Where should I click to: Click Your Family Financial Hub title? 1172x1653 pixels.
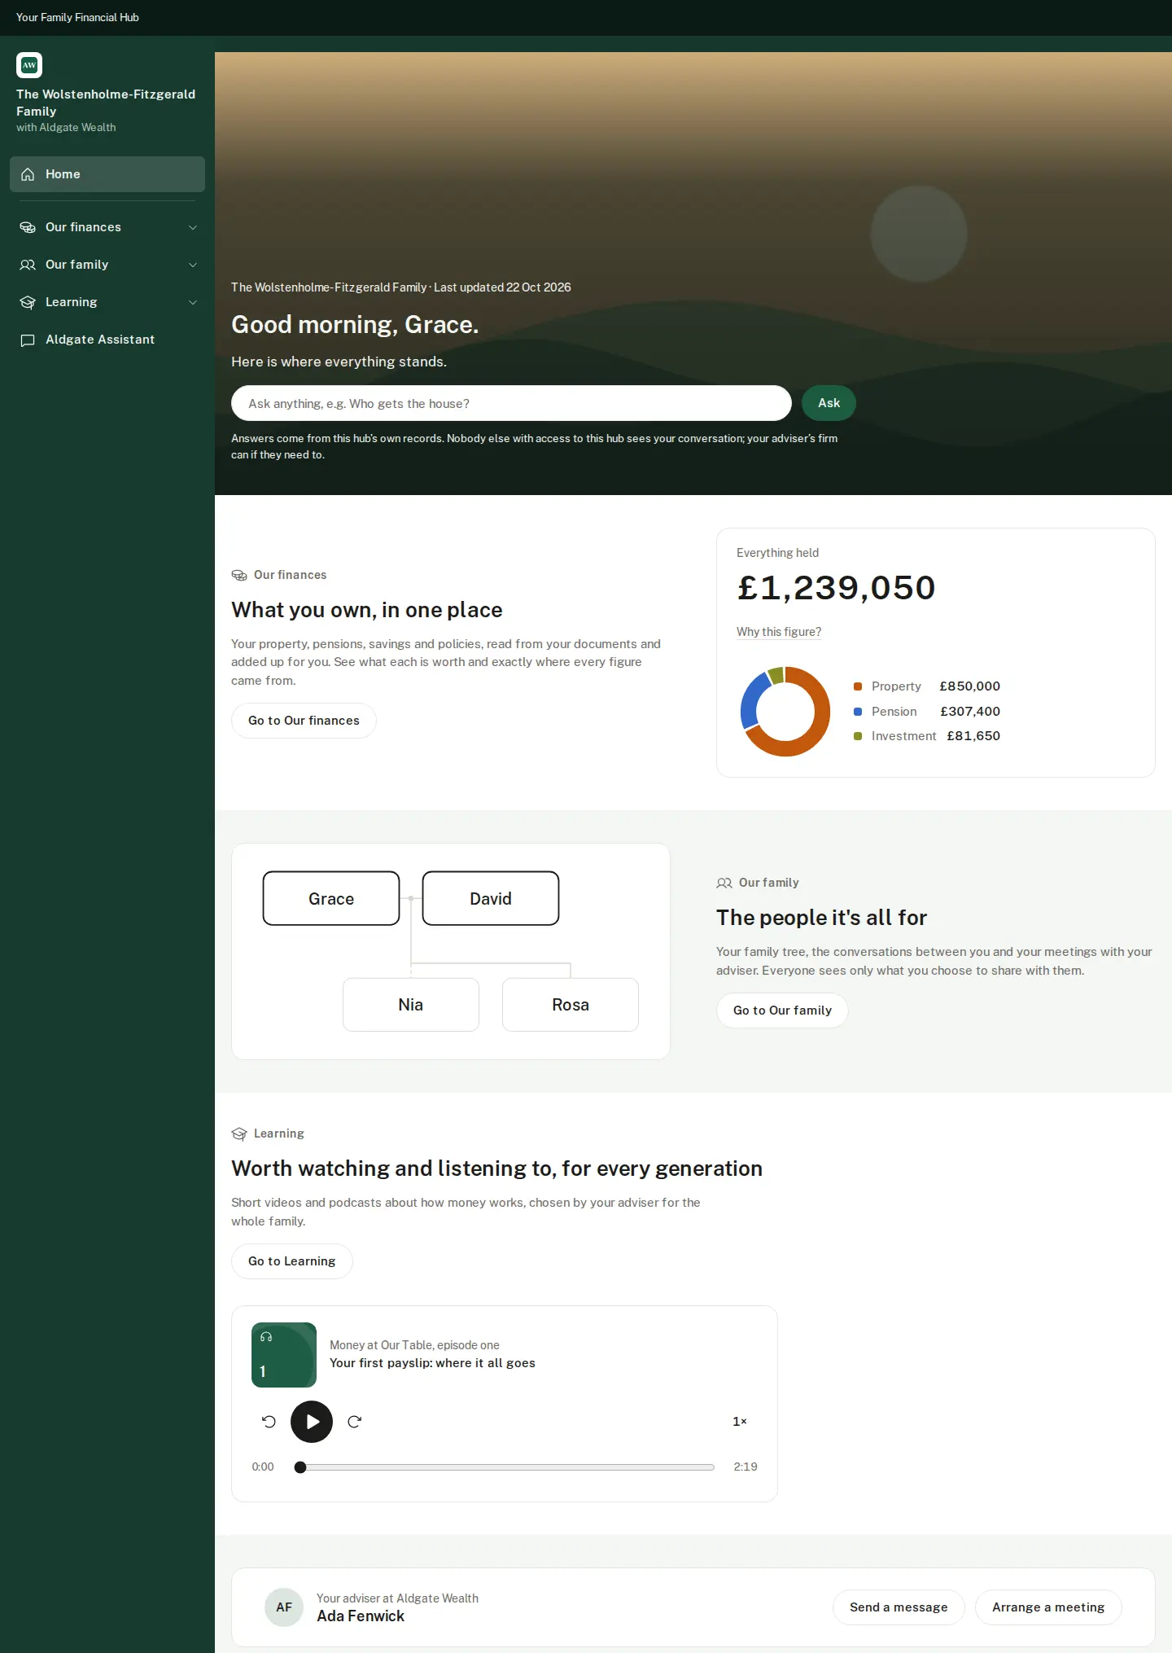[77, 17]
